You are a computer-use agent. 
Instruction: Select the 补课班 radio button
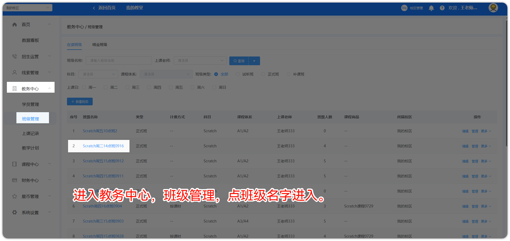point(289,74)
